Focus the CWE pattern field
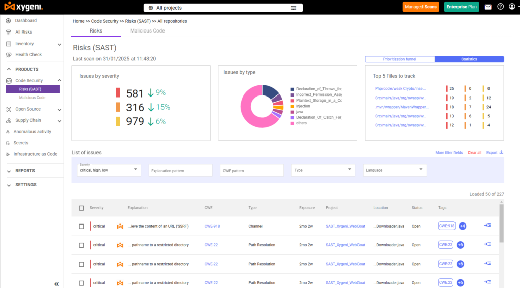The height and width of the screenshot is (288, 520). point(252,170)
